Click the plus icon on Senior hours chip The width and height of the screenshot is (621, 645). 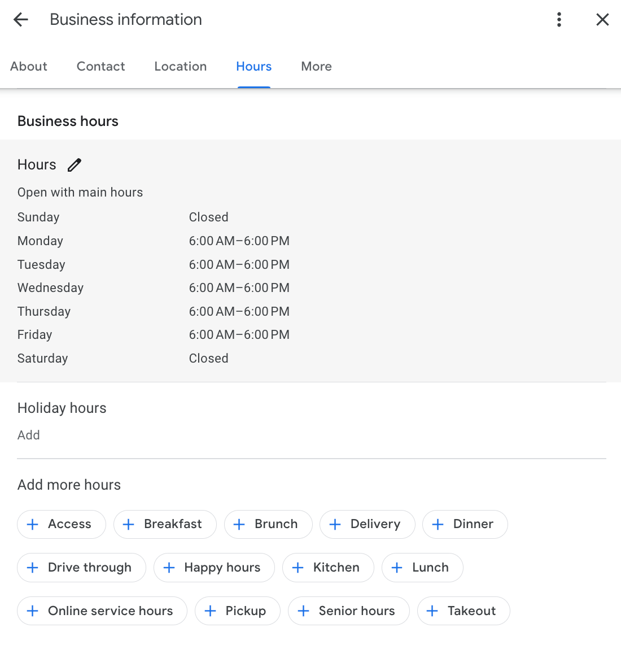pos(304,611)
